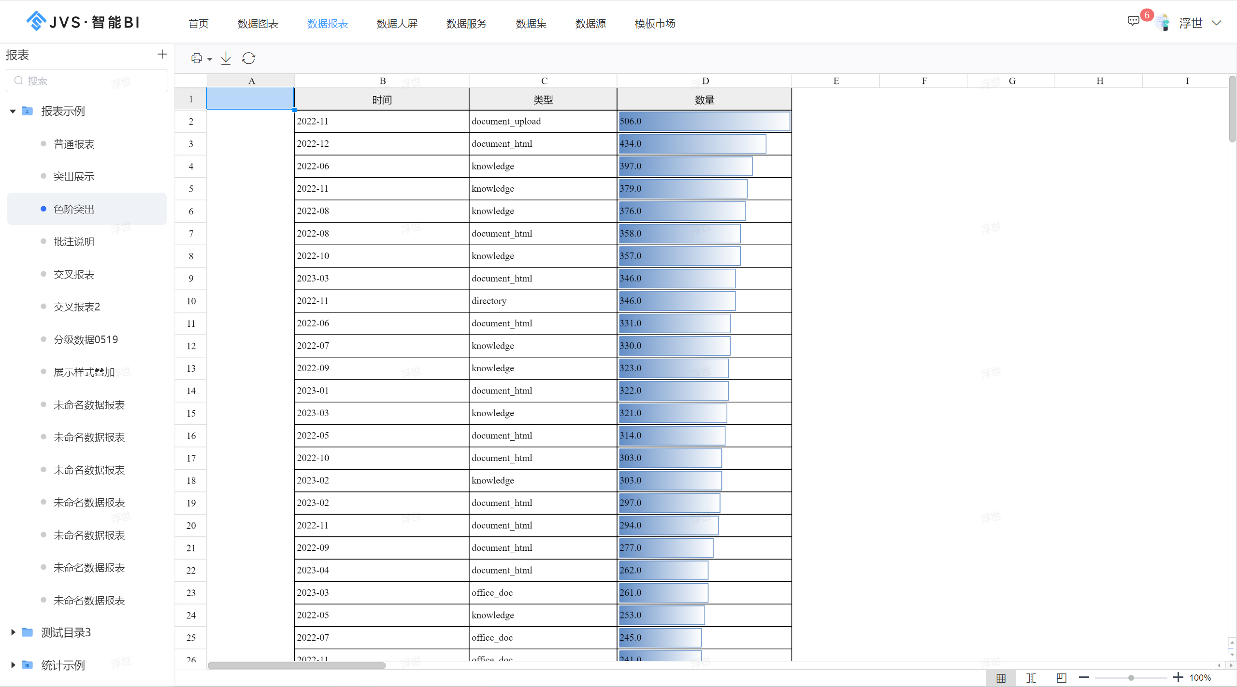The height and width of the screenshot is (687, 1237).
Task: Zoom out with the minus icon
Action: click(1084, 677)
